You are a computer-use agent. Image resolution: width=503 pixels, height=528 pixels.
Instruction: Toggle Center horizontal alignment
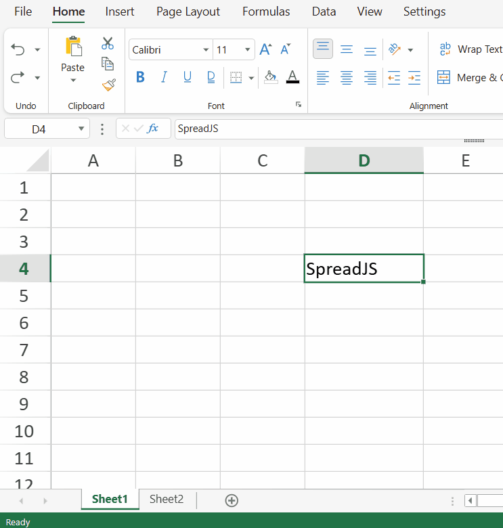coord(347,78)
